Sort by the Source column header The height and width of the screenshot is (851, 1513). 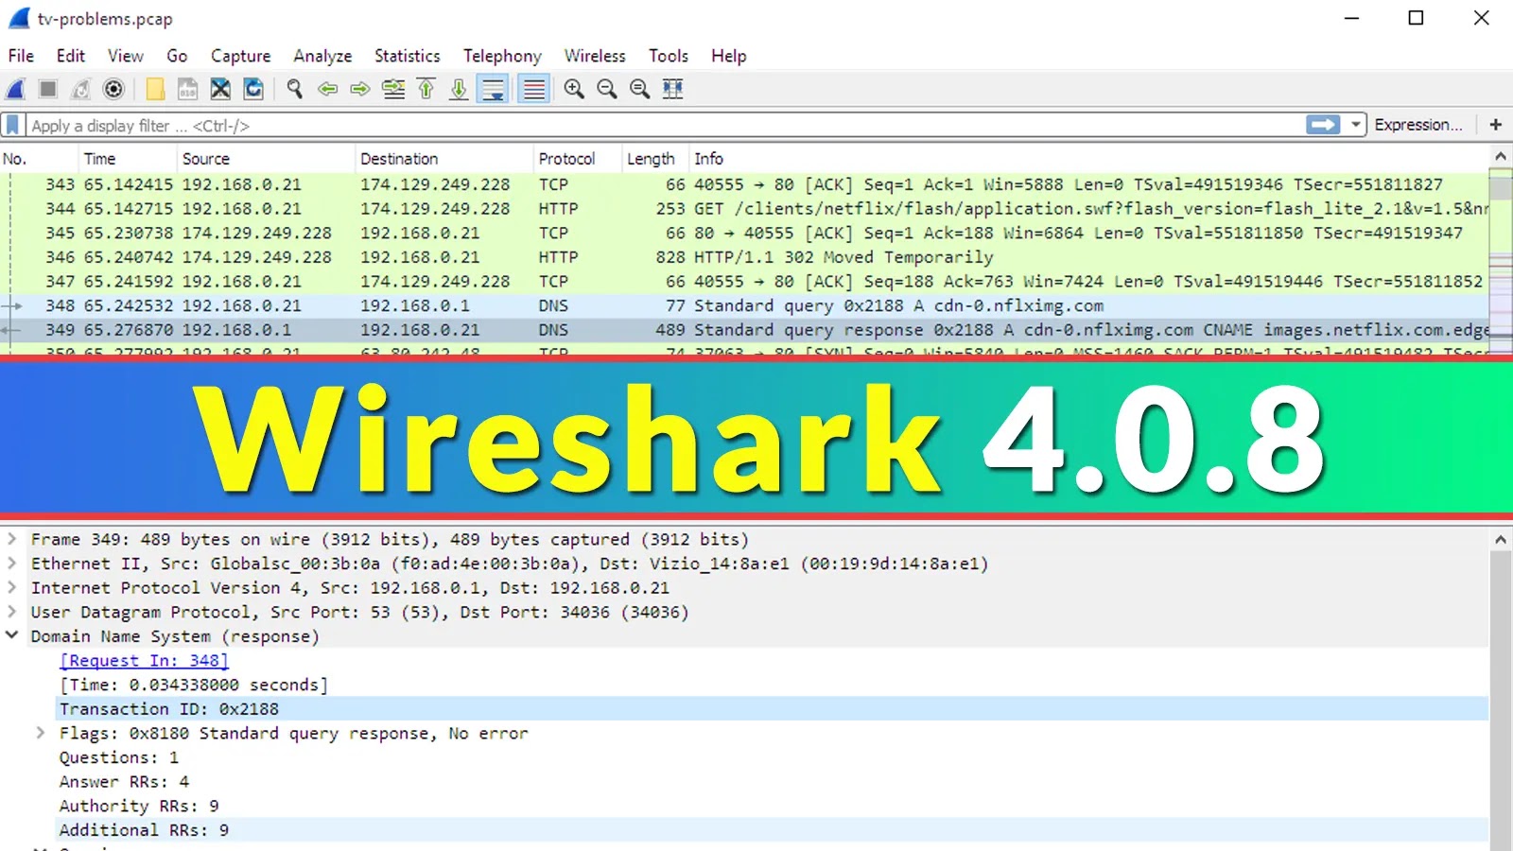[266, 159]
